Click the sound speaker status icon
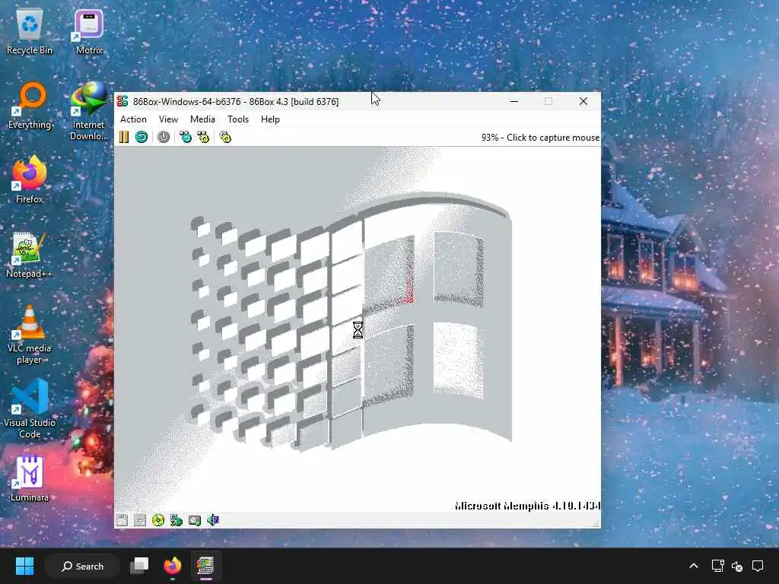The height and width of the screenshot is (584, 779). [213, 520]
